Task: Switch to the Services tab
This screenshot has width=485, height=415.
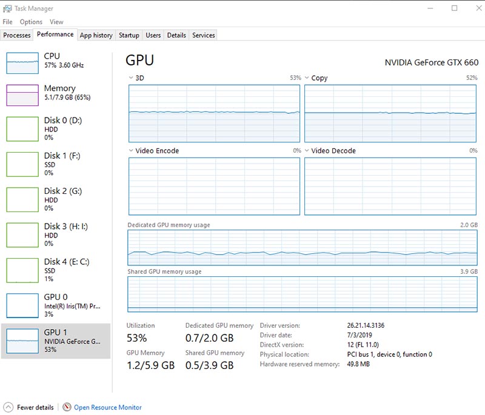Action: tap(204, 35)
